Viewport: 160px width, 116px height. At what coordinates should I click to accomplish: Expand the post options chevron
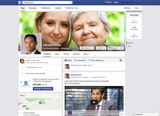[123, 74]
